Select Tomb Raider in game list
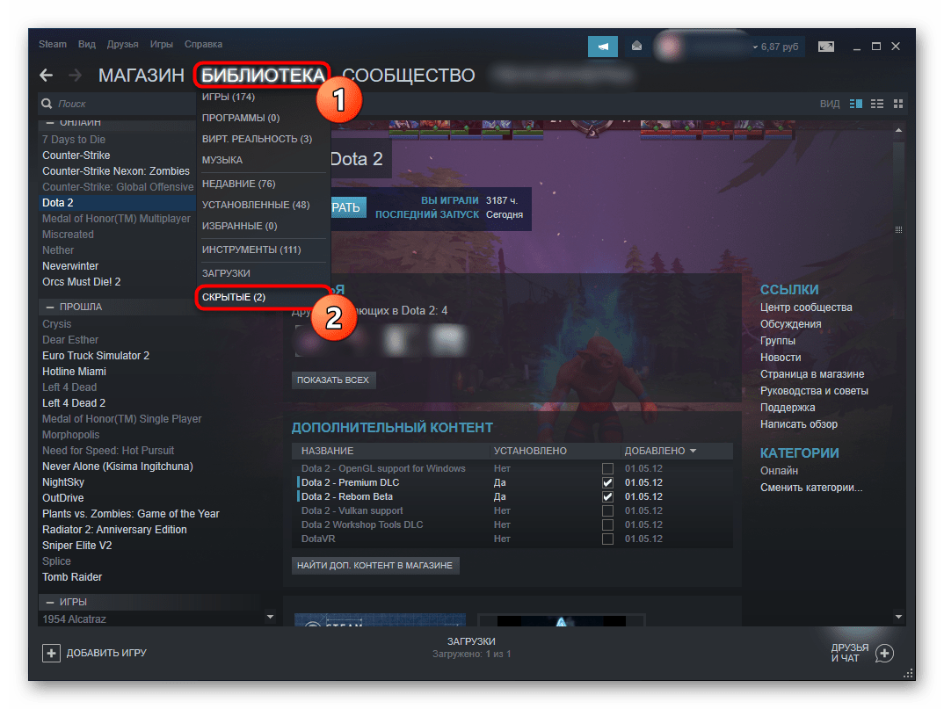Image resolution: width=944 pixels, height=709 pixels. pyautogui.click(x=72, y=577)
